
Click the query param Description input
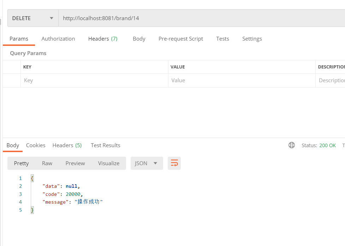click(x=330, y=80)
